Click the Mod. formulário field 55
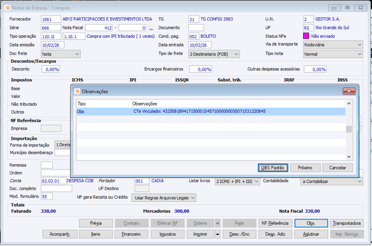 (x=47, y=196)
